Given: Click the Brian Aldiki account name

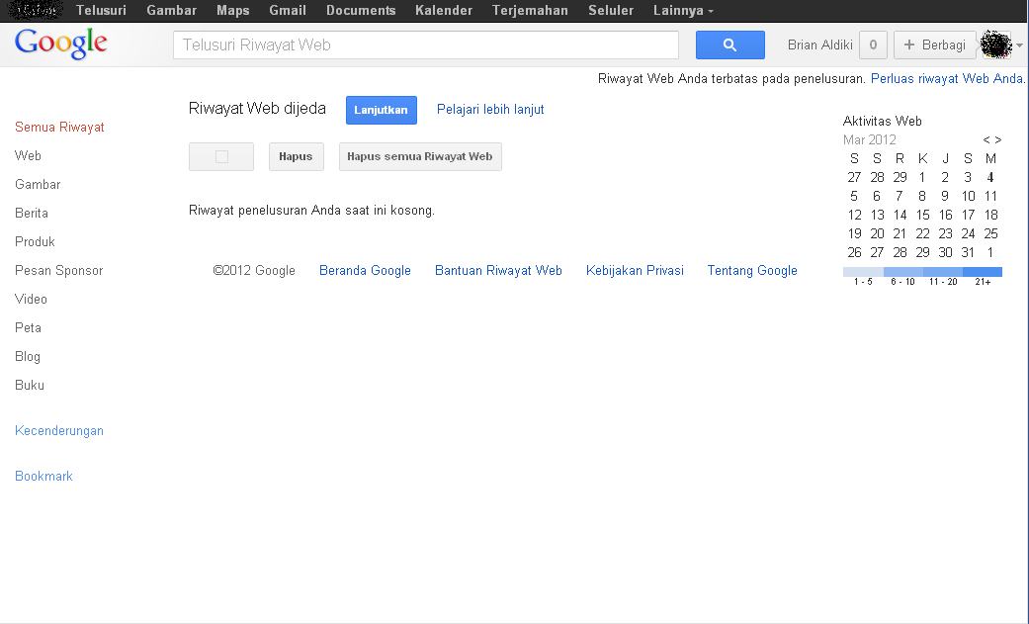Looking at the screenshot, I should (x=819, y=45).
